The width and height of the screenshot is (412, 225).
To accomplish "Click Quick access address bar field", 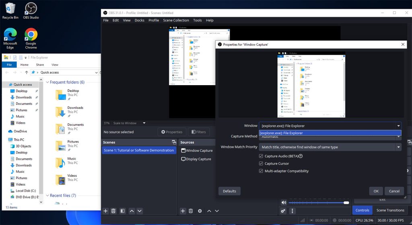I will coord(65,72).
